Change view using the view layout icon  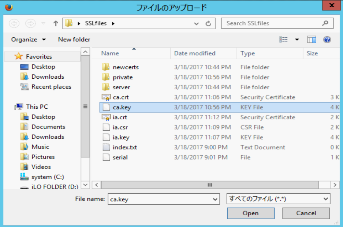coord(283,40)
